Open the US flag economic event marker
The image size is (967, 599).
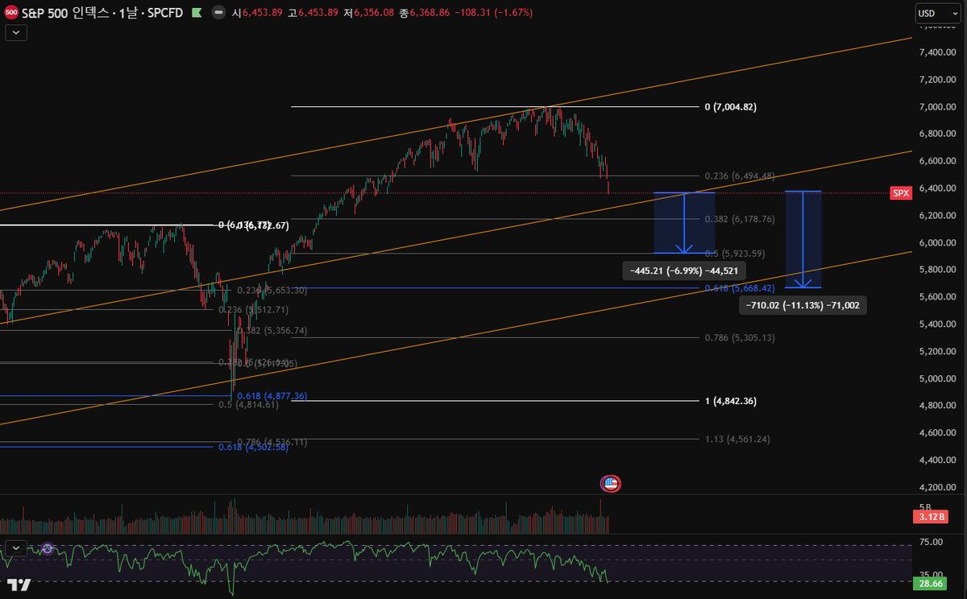[x=611, y=484]
